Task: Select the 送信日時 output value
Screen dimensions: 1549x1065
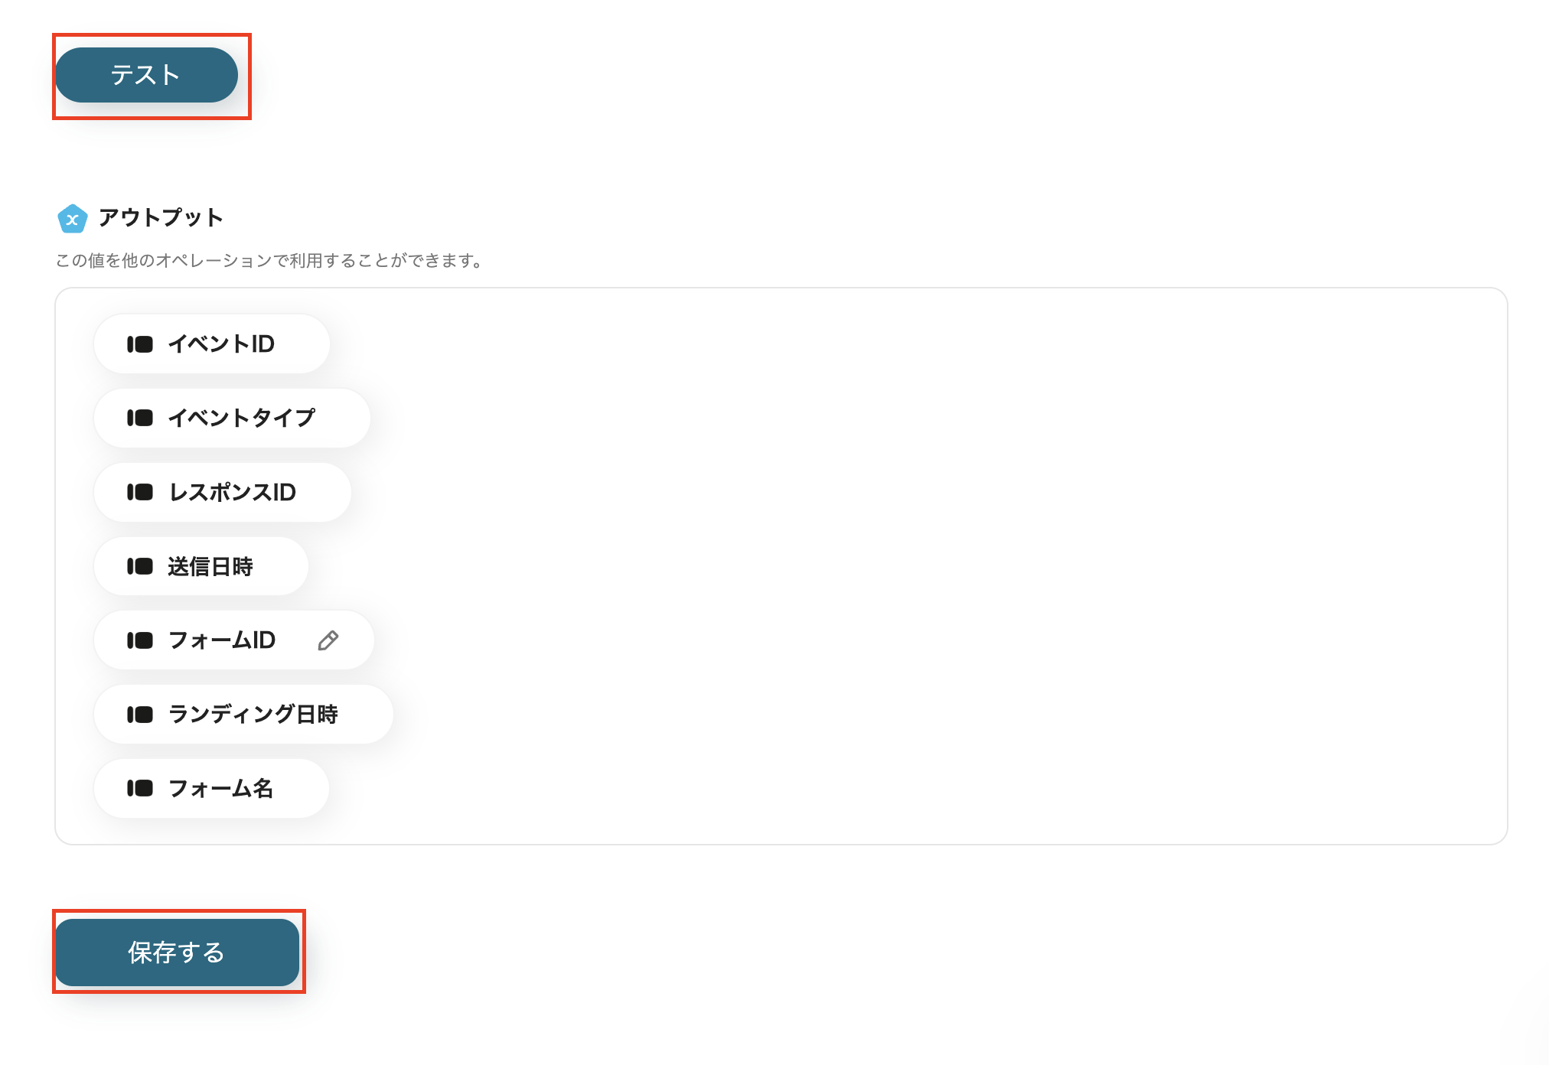Action: point(201,566)
